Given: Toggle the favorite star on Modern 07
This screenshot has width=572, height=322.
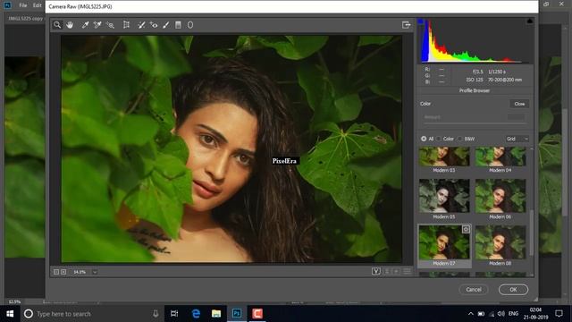Looking at the screenshot, I should tap(466, 229).
